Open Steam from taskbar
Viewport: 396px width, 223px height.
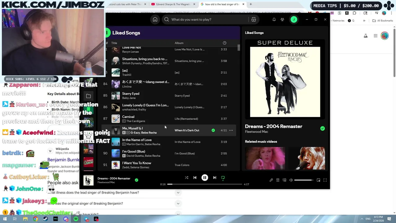(x=45, y=219)
